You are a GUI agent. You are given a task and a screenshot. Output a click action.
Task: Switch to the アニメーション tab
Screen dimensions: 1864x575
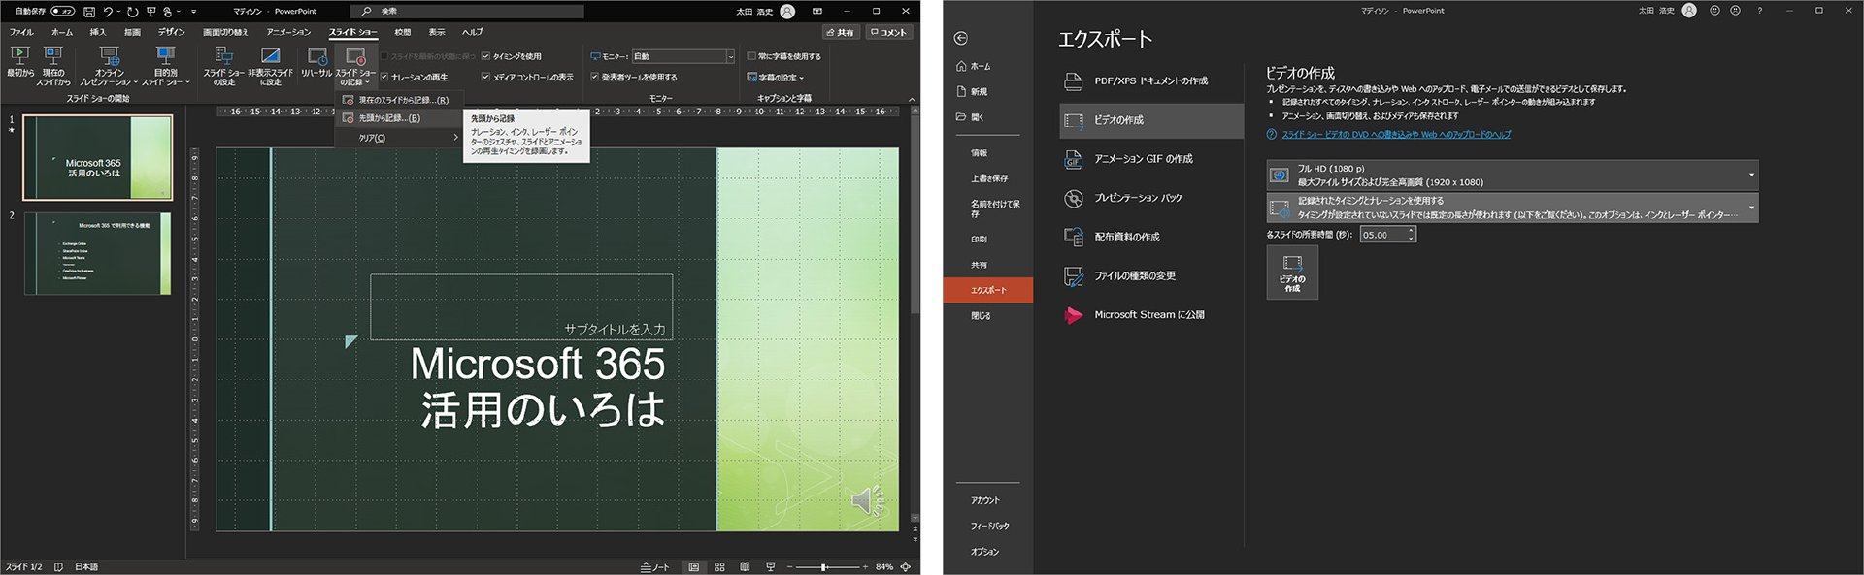(x=288, y=32)
